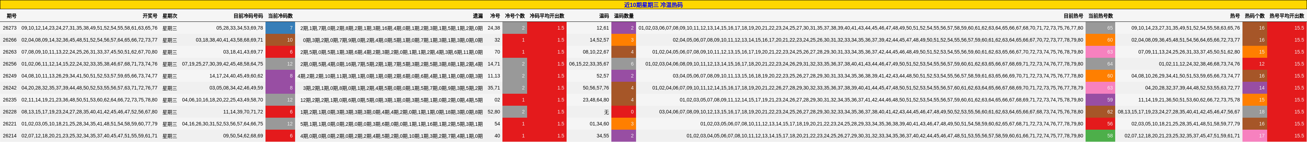
Task: Click the 温码 column header
Action: [x=604, y=16]
